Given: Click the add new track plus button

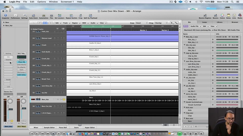Looking at the screenshot, I should [x=57, y=29].
